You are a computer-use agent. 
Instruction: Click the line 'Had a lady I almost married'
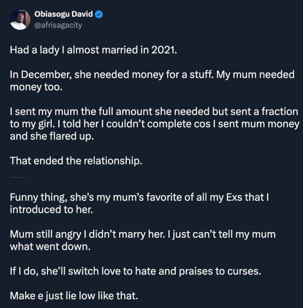coord(93,50)
